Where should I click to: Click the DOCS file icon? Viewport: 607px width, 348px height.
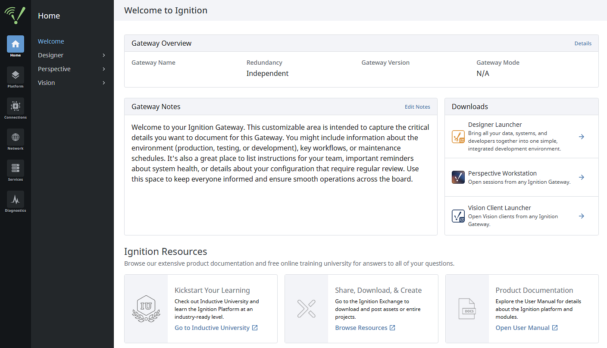click(x=467, y=309)
